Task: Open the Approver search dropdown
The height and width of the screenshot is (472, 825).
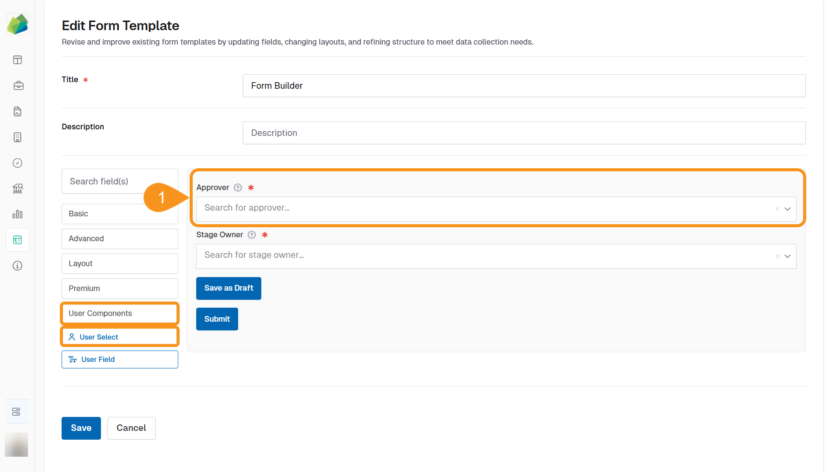Action: pyautogui.click(x=481, y=209)
